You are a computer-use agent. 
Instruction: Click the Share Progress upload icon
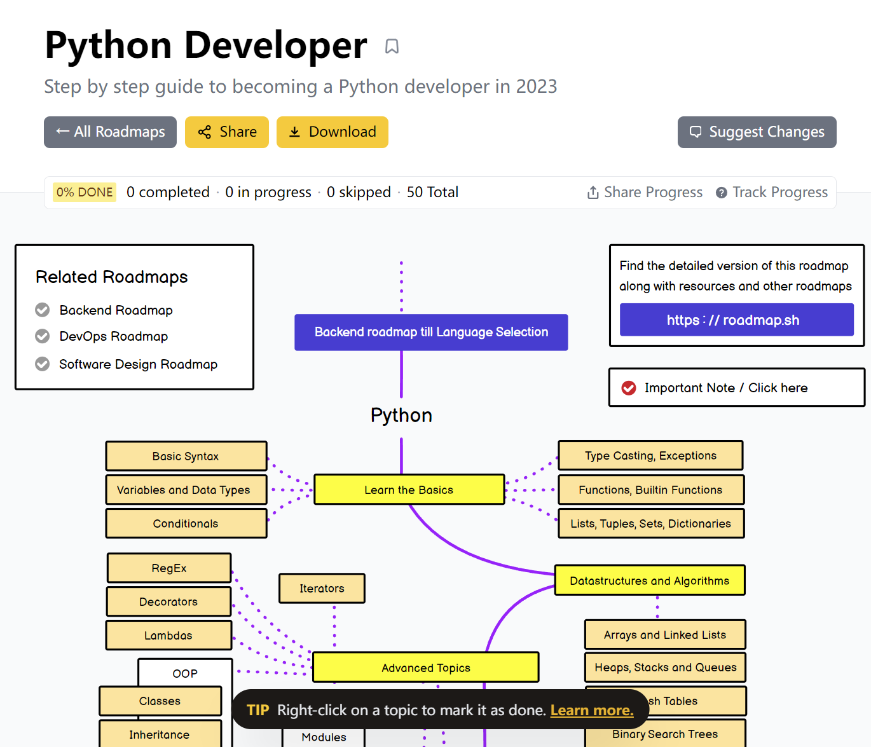(x=593, y=193)
